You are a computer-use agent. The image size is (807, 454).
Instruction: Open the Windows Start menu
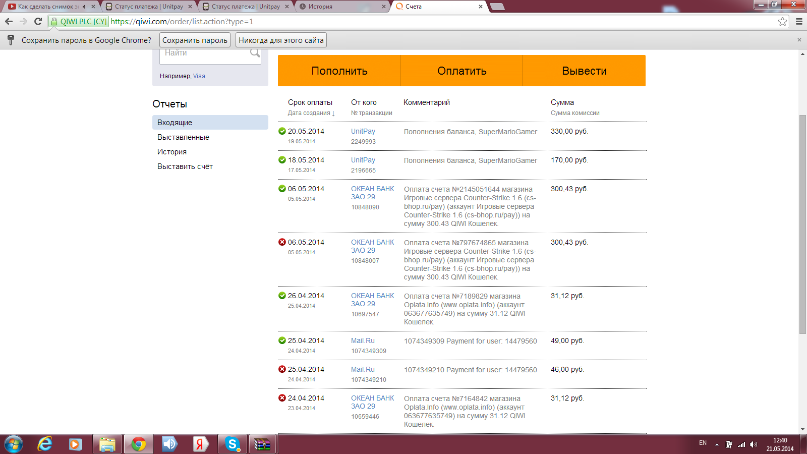click(x=14, y=444)
